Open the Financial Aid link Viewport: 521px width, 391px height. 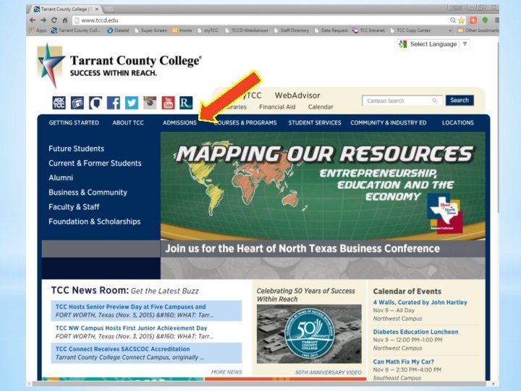tap(277, 107)
